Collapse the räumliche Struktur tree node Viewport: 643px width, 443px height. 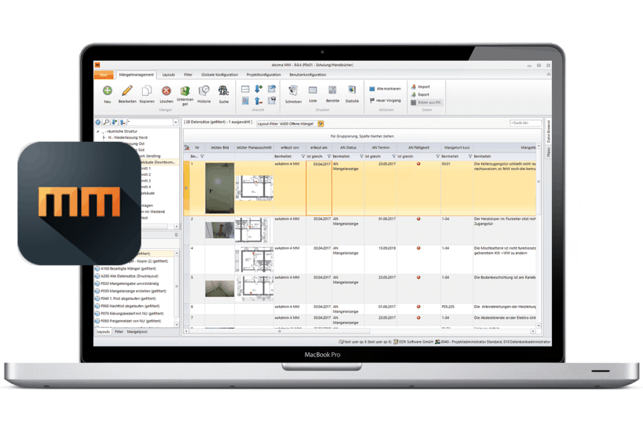coord(98,132)
